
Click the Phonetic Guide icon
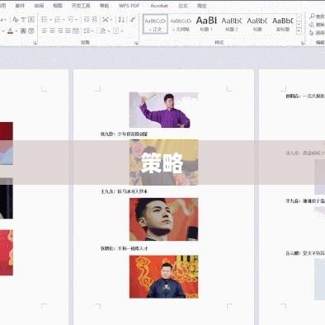23,20
